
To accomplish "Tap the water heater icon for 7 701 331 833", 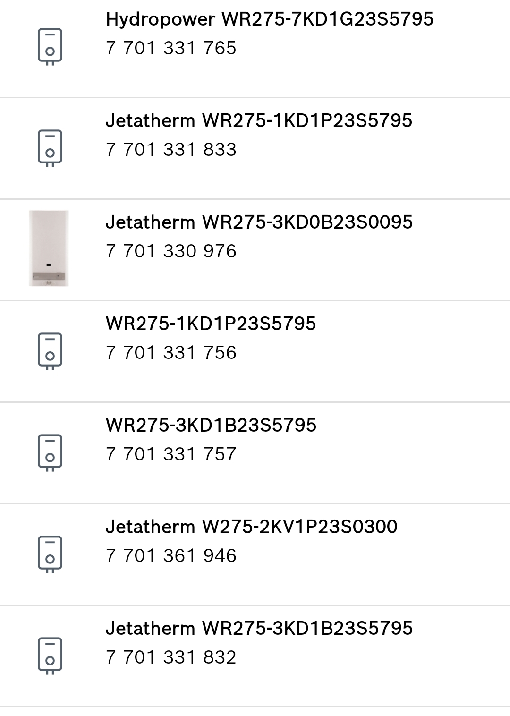I will coord(50,148).
